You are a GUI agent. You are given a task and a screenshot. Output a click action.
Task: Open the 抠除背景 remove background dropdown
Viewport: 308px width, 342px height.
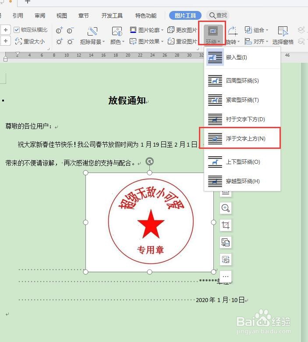(x=92, y=42)
